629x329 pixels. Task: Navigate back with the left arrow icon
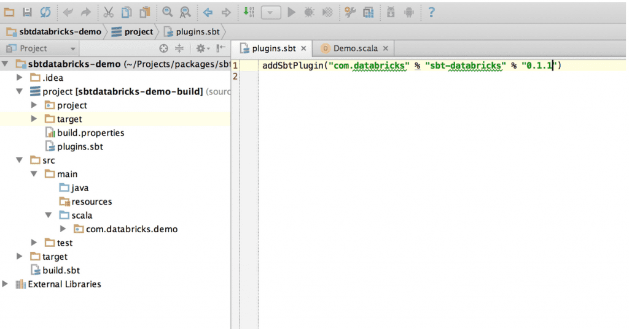pyautogui.click(x=208, y=12)
